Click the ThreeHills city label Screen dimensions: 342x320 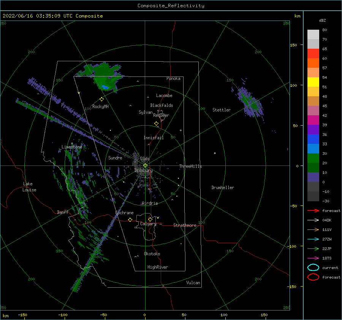(x=190, y=166)
